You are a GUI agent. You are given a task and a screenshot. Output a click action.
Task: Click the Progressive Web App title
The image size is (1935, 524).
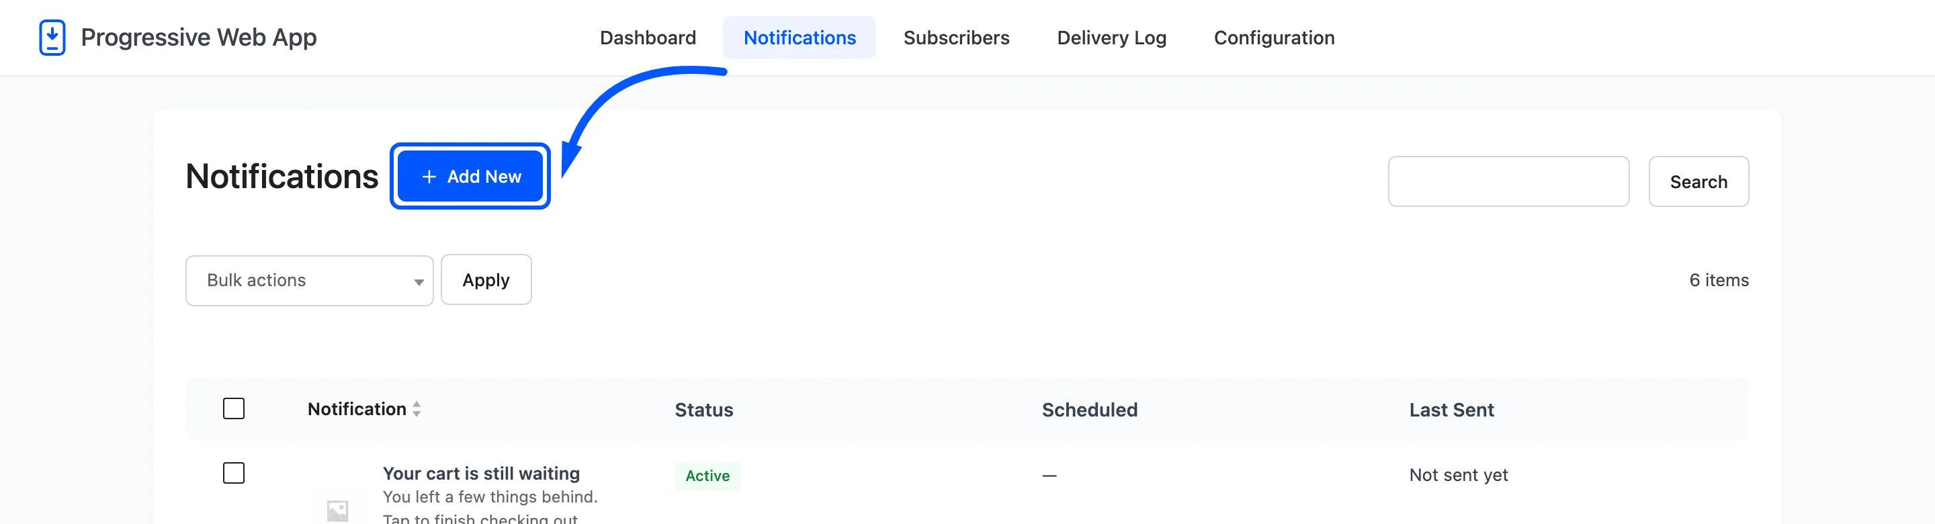click(x=199, y=38)
